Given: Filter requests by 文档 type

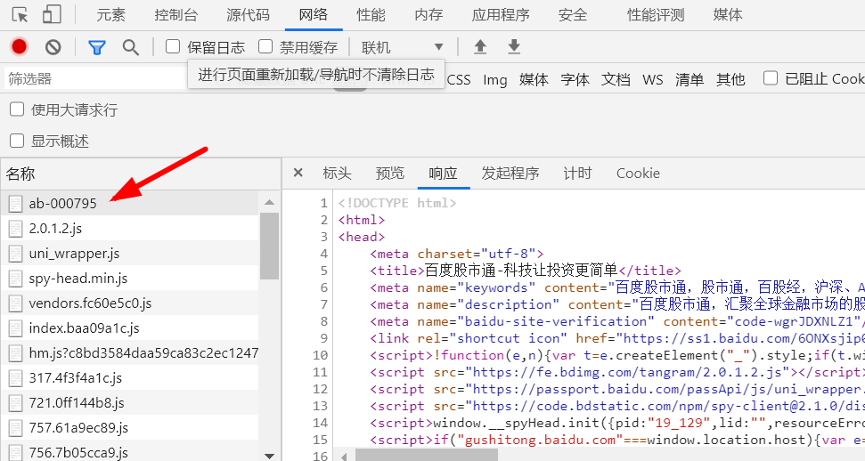Looking at the screenshot, I should [616, 79].
